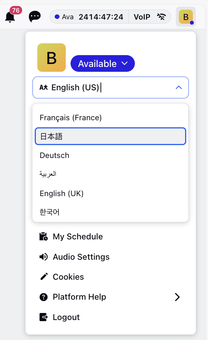Collapse the language selector chevron

[179, 87]
